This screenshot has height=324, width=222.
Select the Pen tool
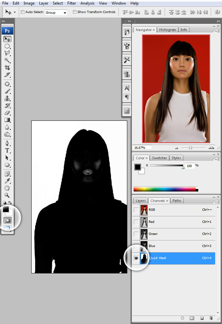[7, 143]
